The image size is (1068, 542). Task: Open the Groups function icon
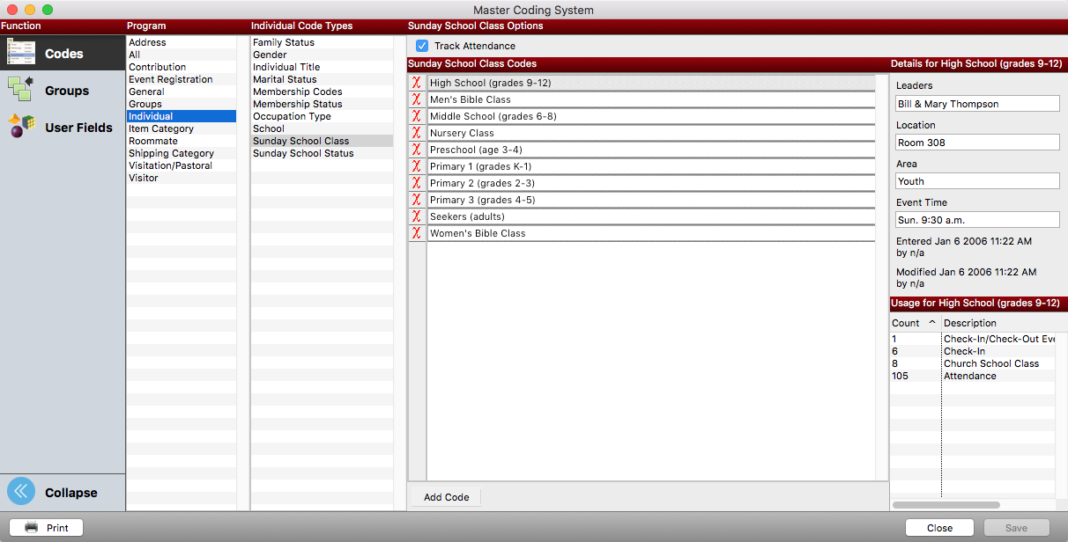coord(21,90)
